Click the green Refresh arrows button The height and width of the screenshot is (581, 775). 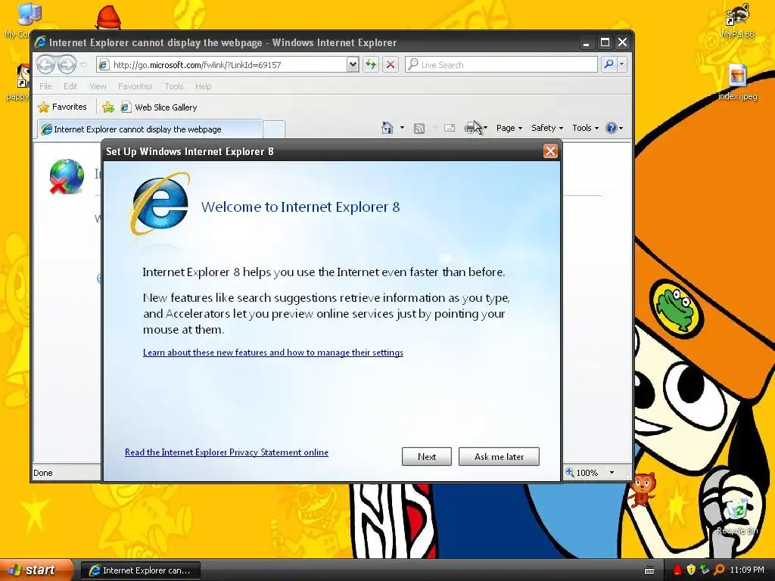tap(371, 64)
